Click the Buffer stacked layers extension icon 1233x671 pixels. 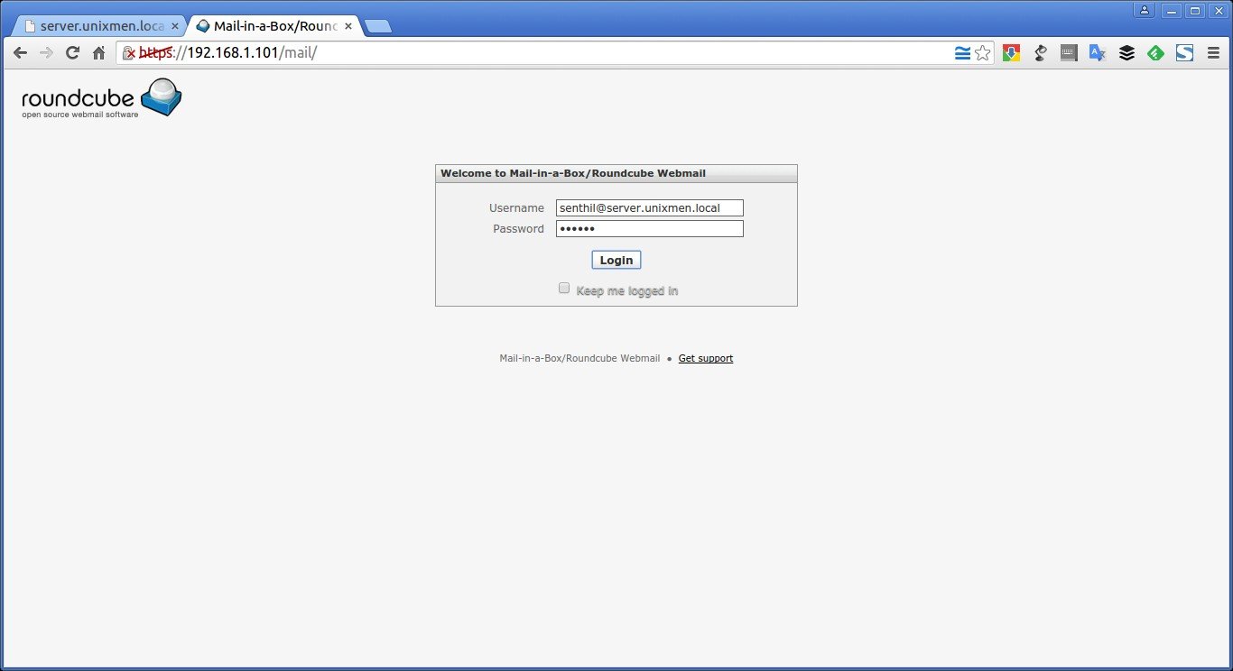coord(1126,53)
